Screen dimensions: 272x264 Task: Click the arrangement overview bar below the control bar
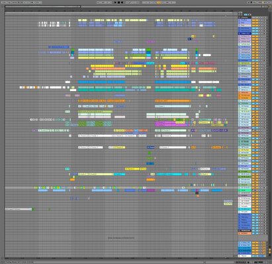(136, 7)
